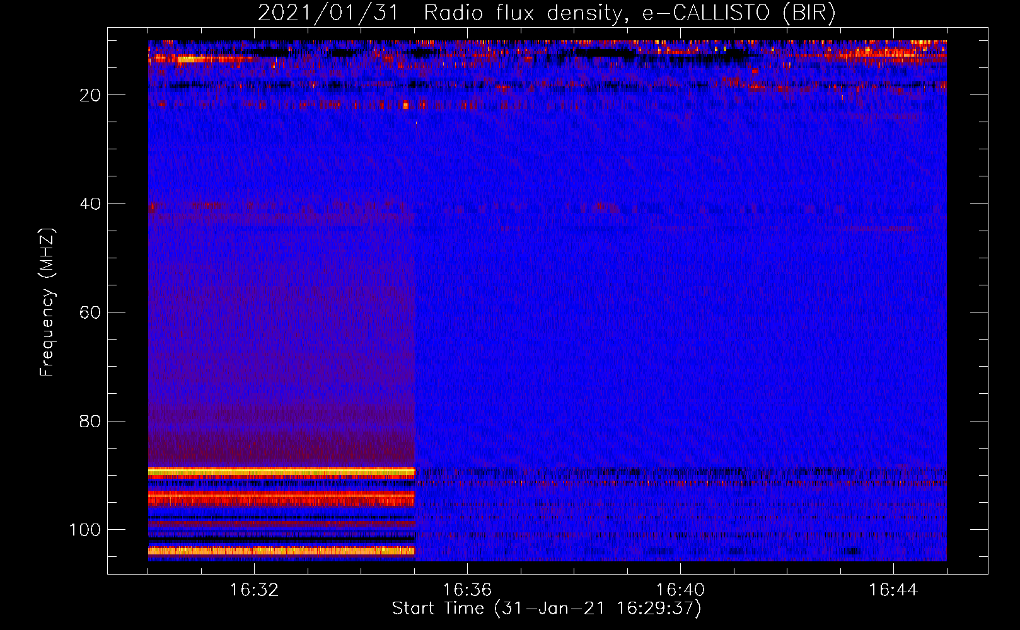Image resolution: width=1020 pixels, height=630 pixels.
Task: Click the time tick label '16:36'
Action: pos(467,590)
